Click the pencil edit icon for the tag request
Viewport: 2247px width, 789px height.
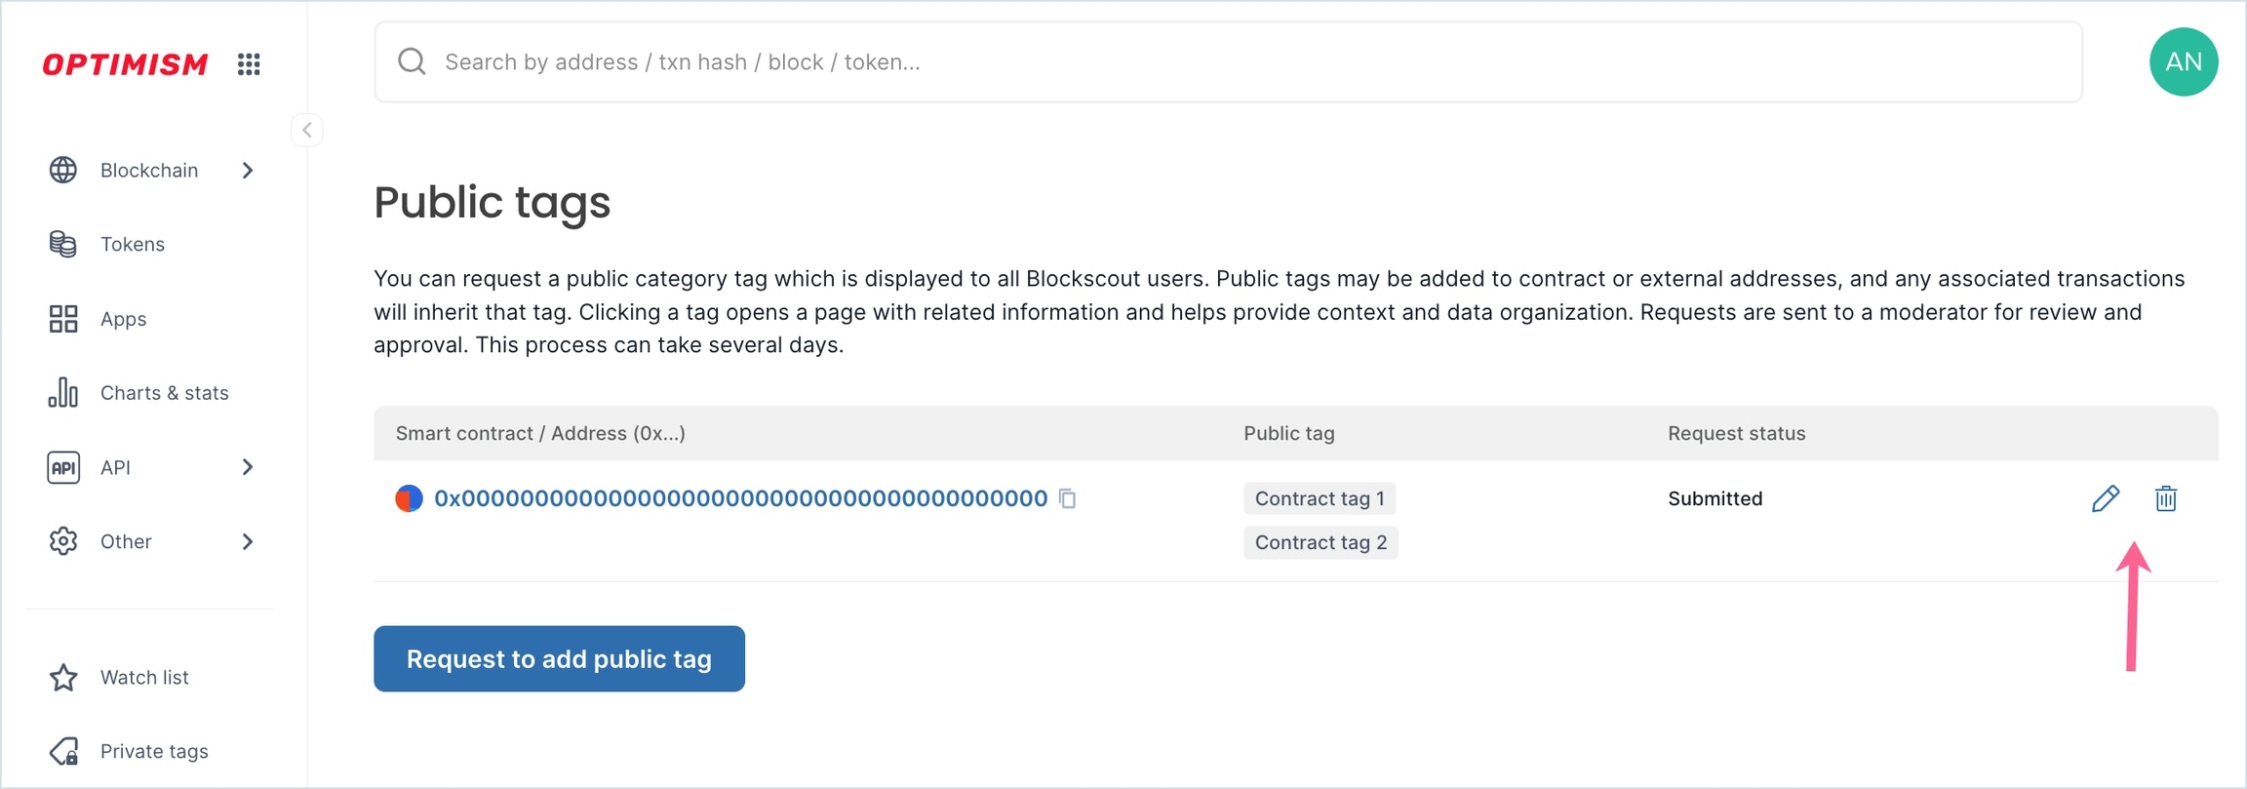[2106, 498]
